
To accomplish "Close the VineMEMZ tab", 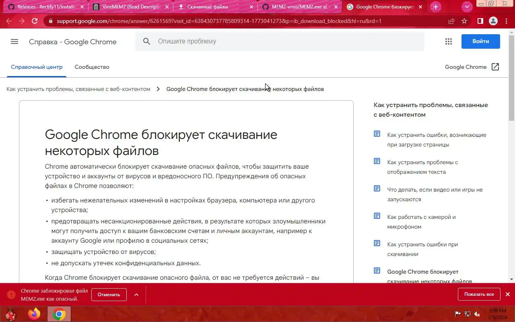I will pyautogui.click(x=167, y=7).
